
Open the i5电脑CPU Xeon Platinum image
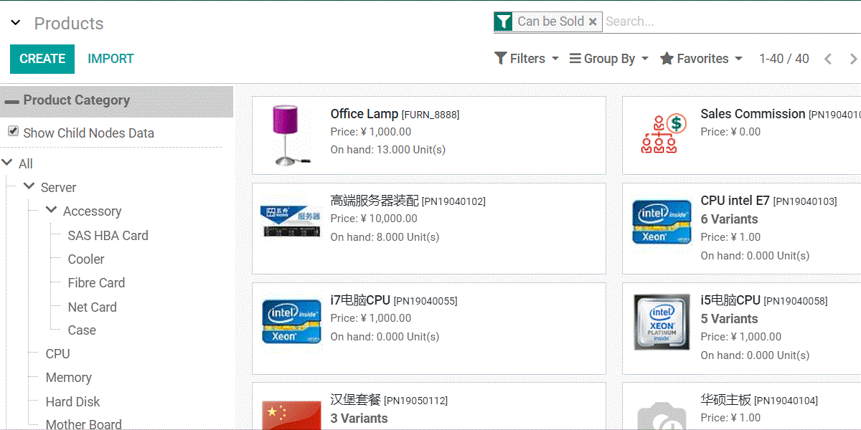coord(662,322)
